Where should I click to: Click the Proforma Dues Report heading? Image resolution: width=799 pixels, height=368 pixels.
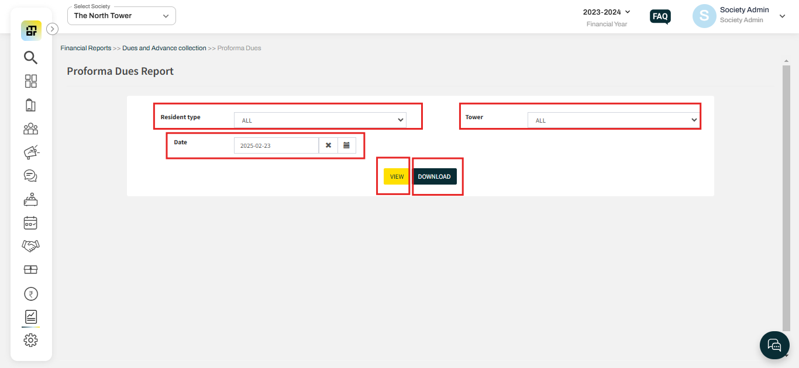click(120, 71)
